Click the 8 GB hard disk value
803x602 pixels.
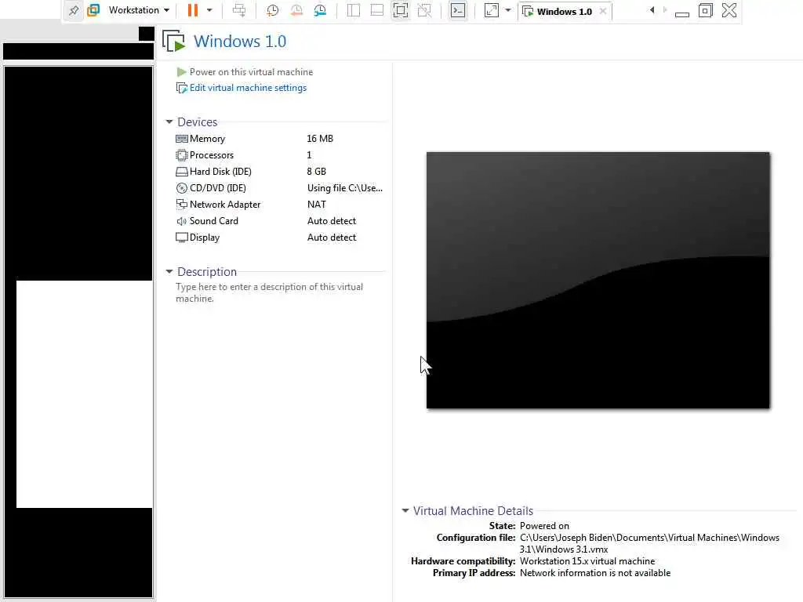coord(317,172)
